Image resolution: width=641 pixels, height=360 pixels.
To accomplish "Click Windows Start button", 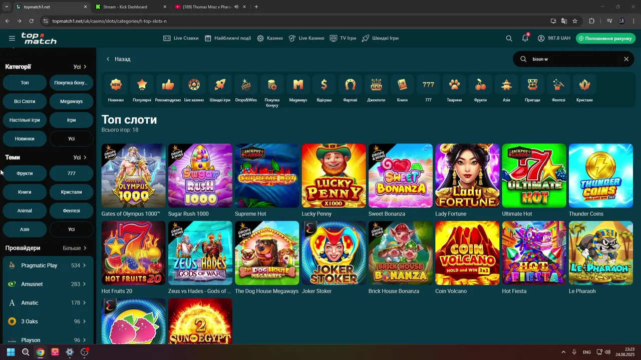I will click(x=11, y=352).
